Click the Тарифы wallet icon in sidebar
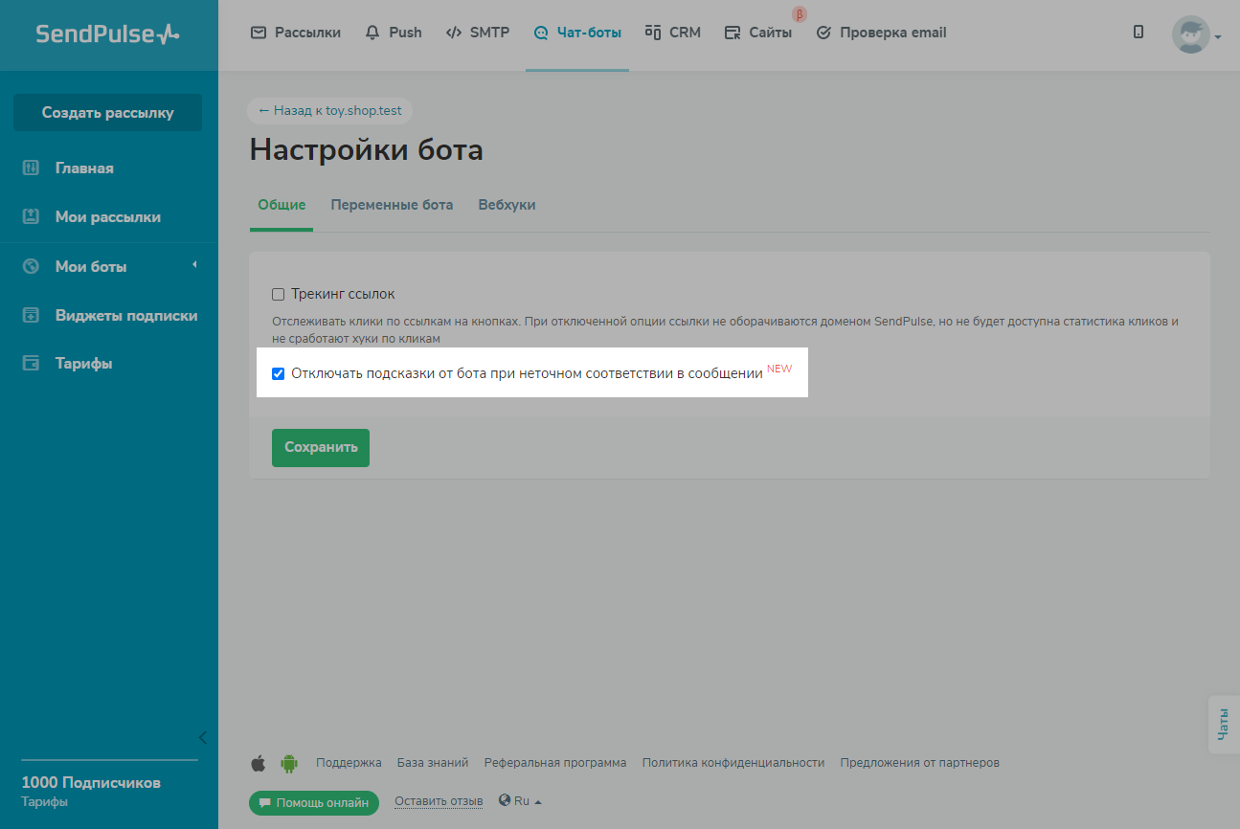The width and height of the screenshot is (1240, 829). point(31,364)
